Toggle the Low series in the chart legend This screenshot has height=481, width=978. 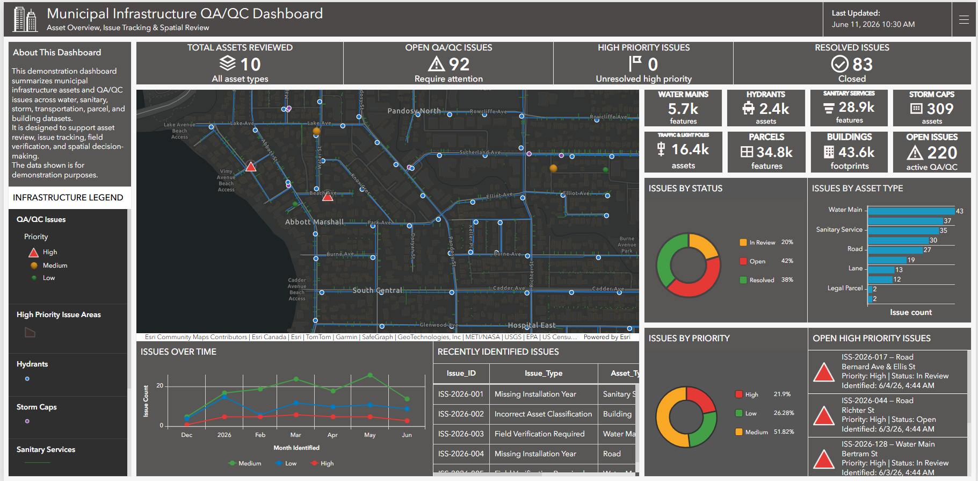[286, 463]
